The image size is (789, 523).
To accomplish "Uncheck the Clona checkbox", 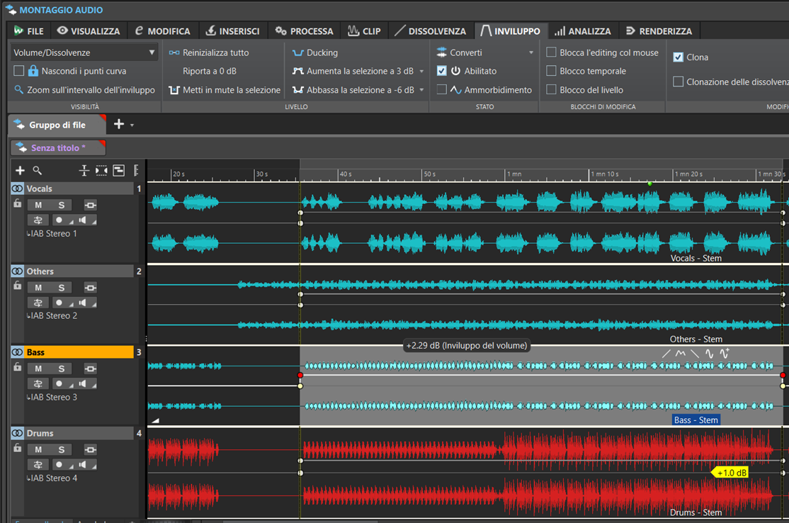I will pyautogui.click(x=678, y=57).
